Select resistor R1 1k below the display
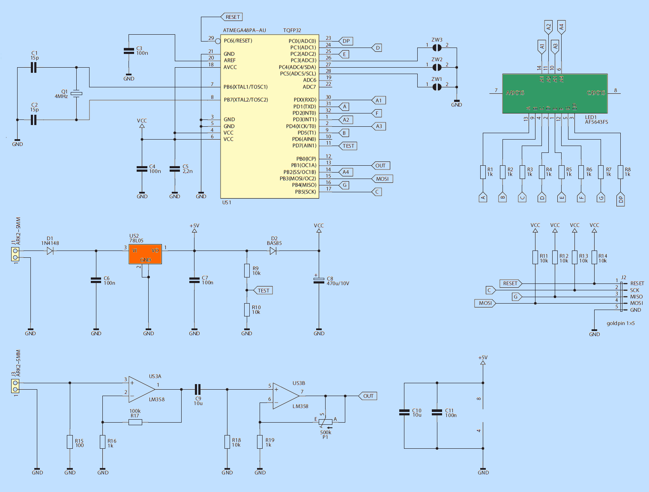Screen dimensions: 649x492 (x=483, y=172)
